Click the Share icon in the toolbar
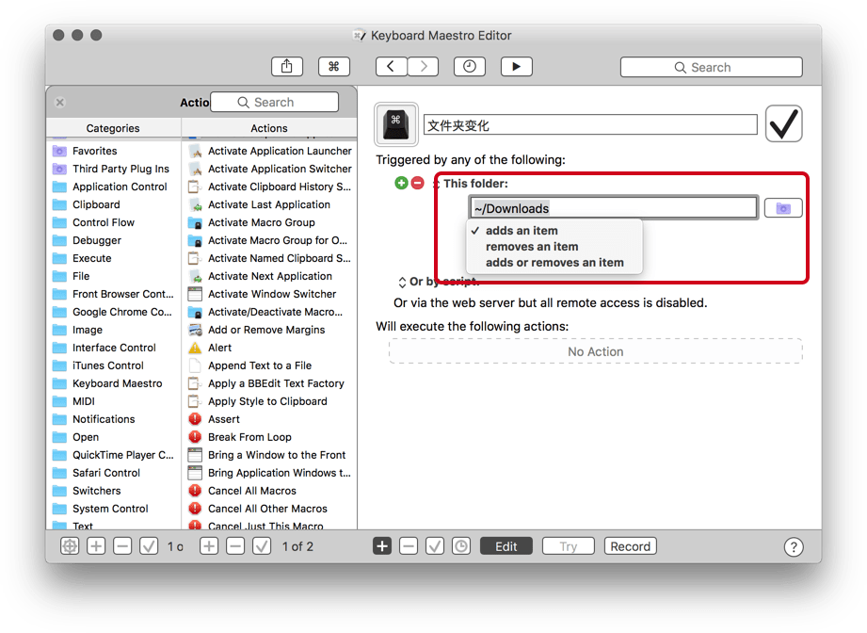The width and height of the screenshot is (867, 633). pyautogui.click(x=286, y=66)
